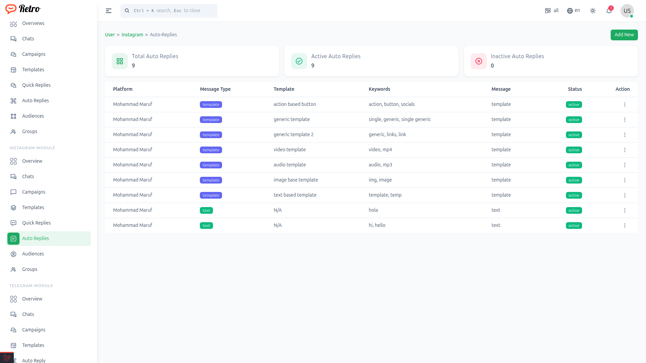Open Instagram module Quick Replies

pyautogui.click(x=36, y=223)
